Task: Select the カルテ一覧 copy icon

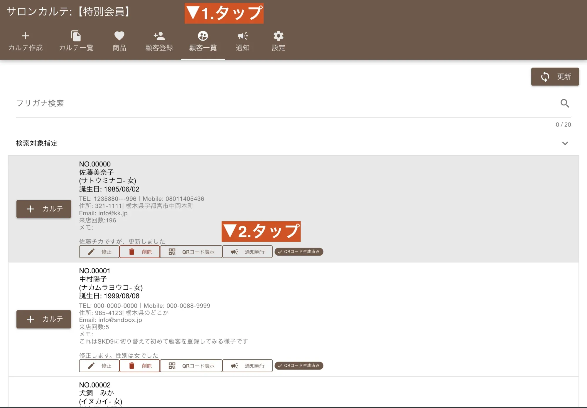Action: (76, 36)
